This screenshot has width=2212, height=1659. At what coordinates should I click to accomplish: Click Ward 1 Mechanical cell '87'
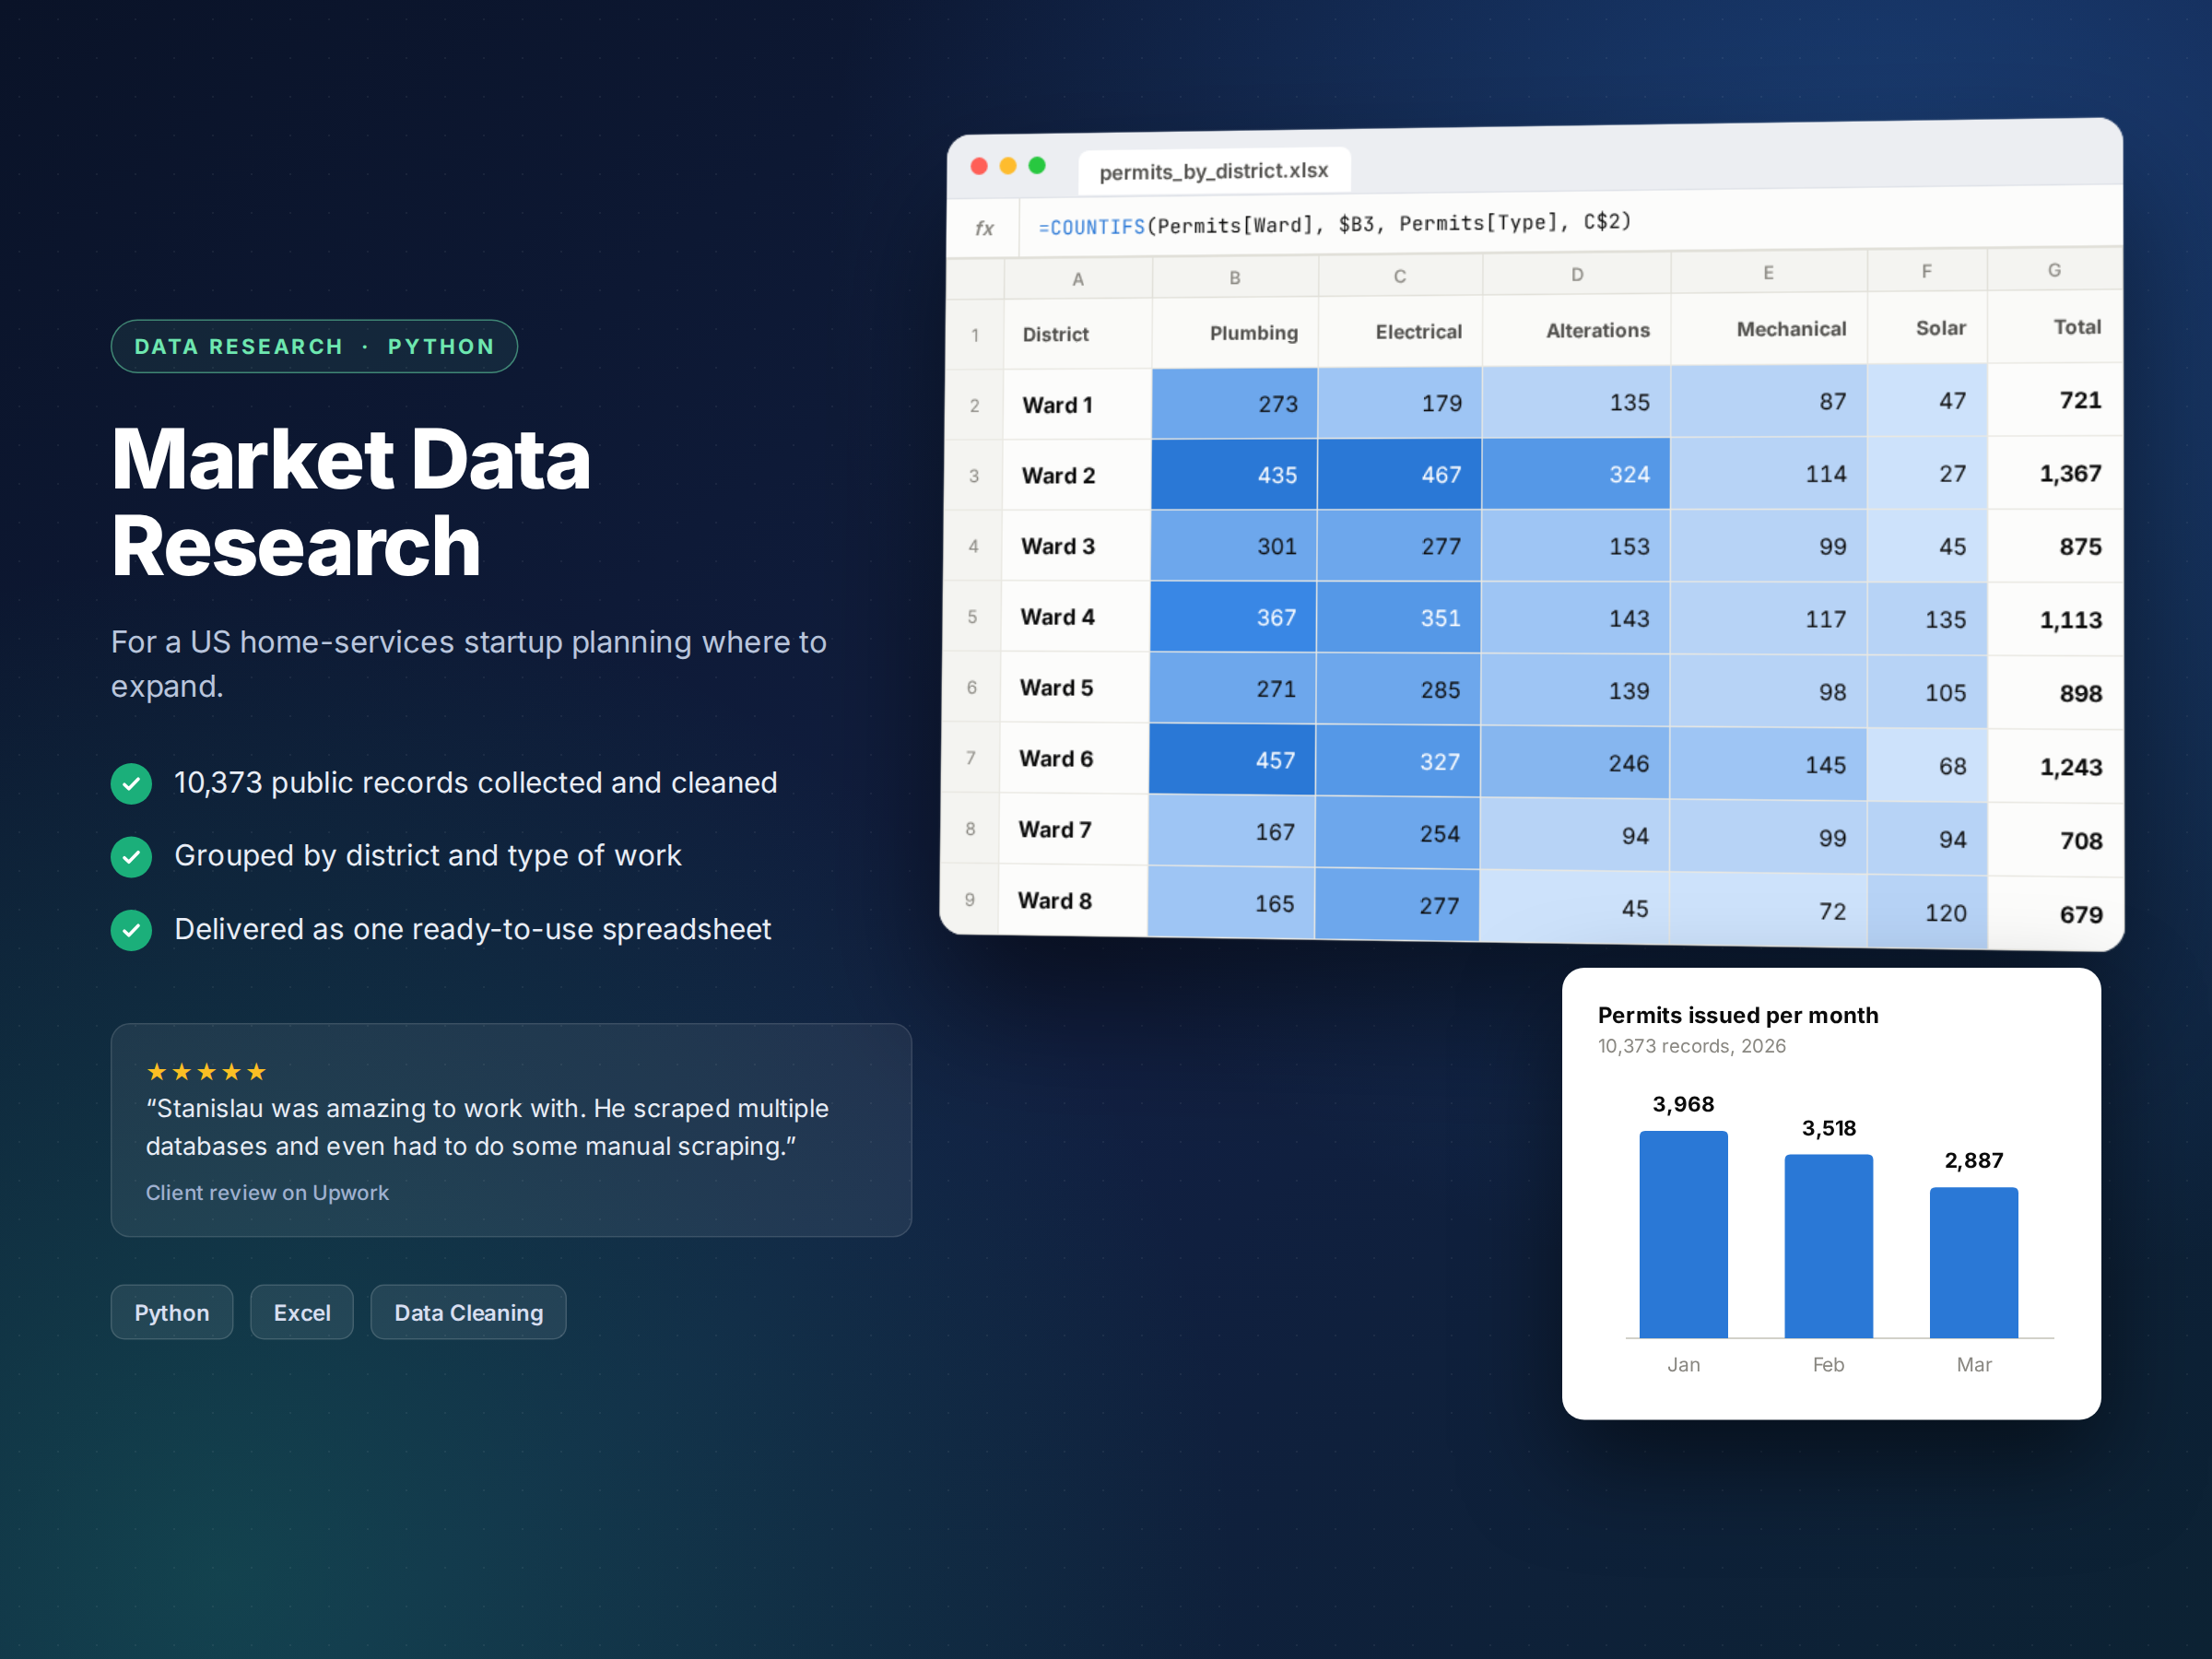(1769, 401)
